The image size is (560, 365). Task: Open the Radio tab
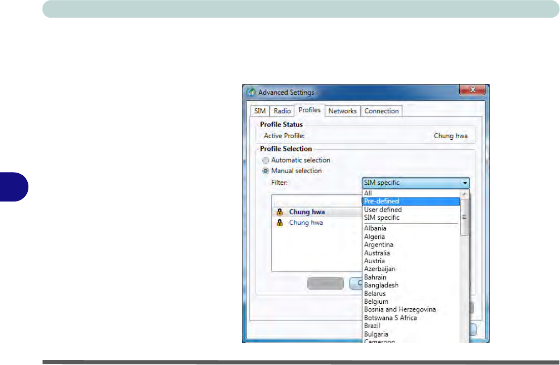[282, 111]
